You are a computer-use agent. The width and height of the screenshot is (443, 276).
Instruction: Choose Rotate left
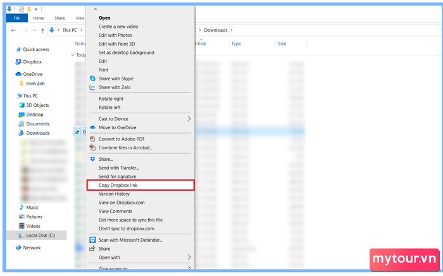[109, 108]
